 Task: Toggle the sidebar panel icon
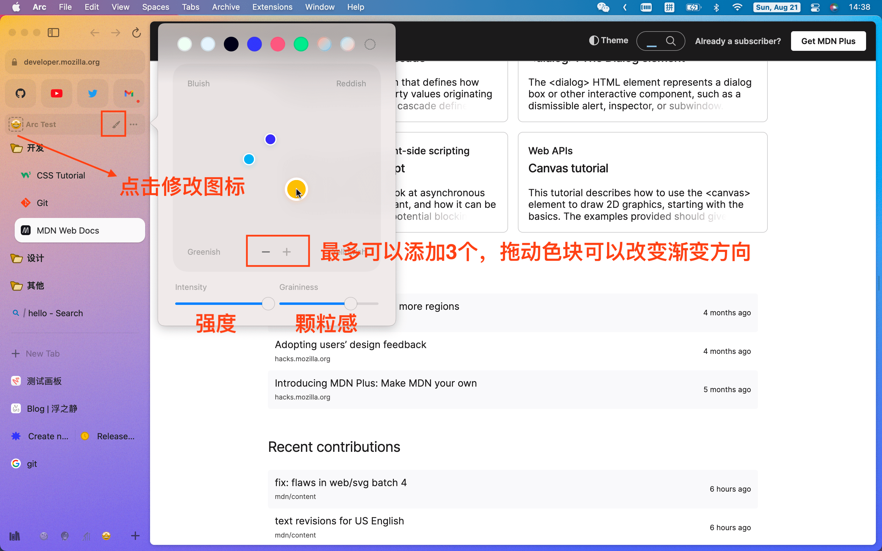click(x=53, y=33)
